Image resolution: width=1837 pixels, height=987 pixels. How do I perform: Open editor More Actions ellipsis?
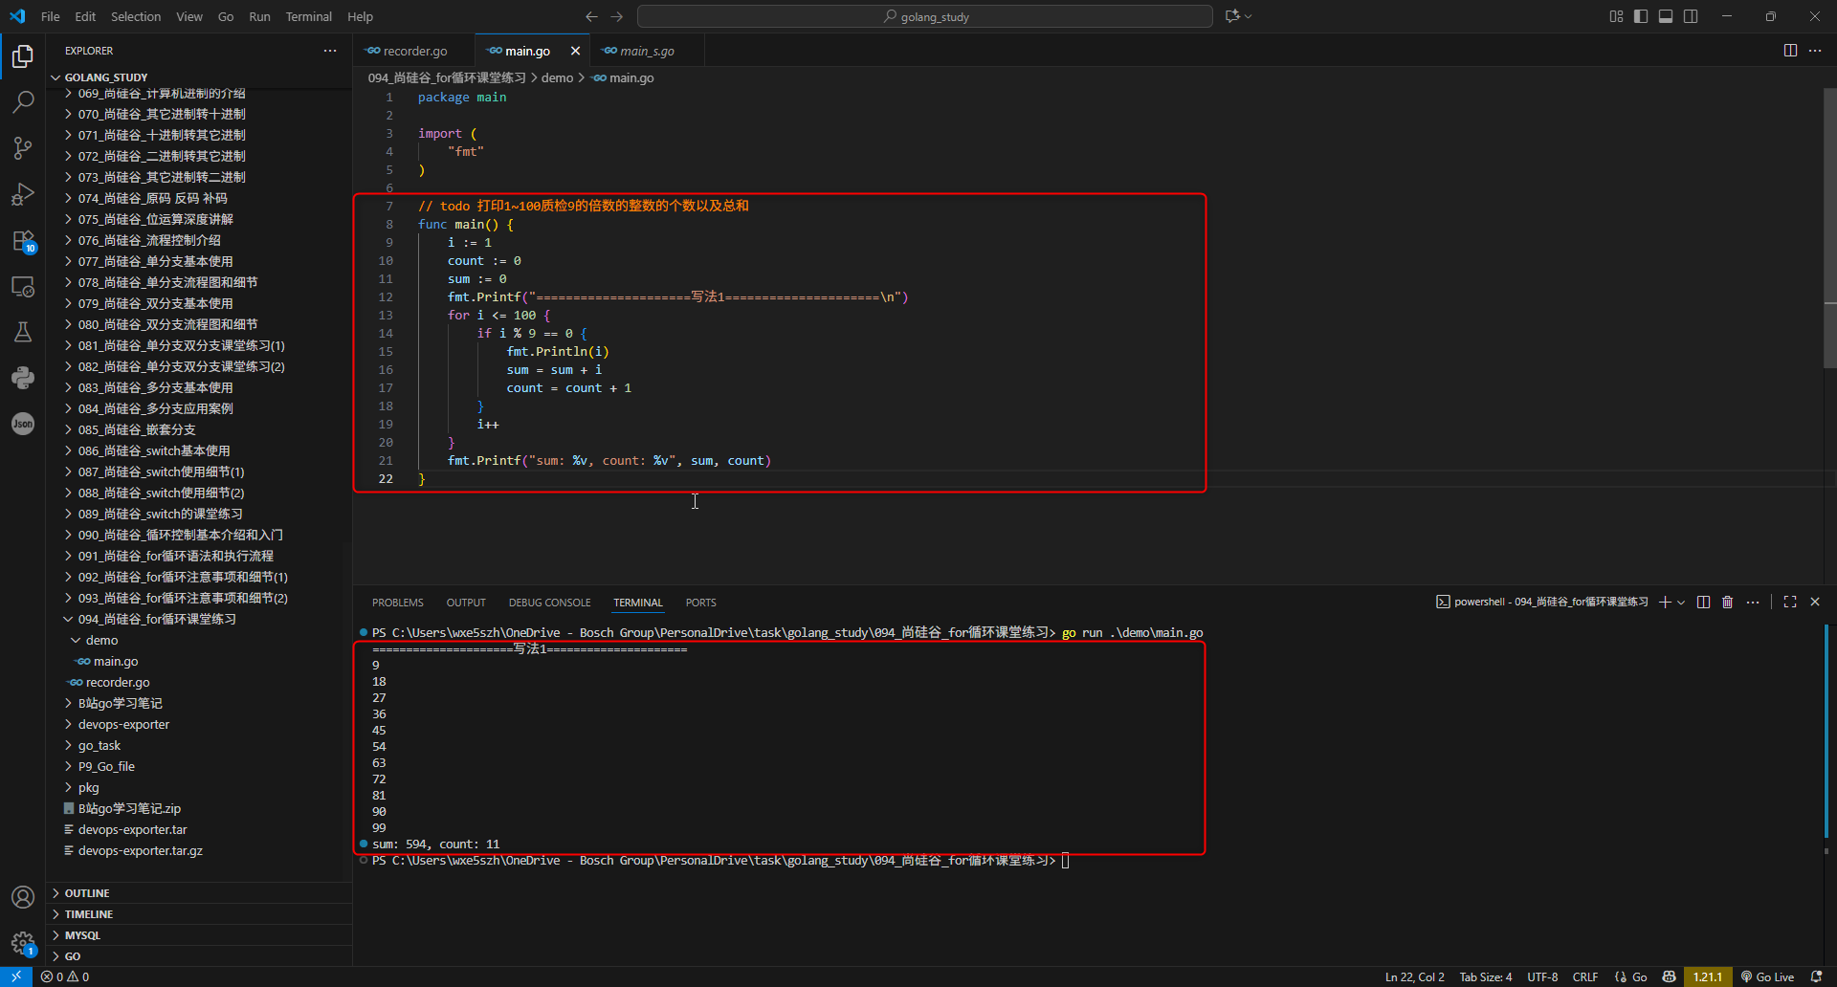pos(1815,51)
